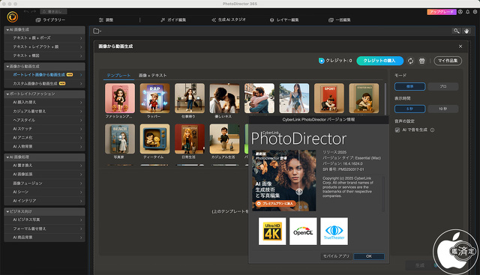Collapse the ポートレイト/ファッション section
This screenshot has height=275, width=480.
tap(7, 94)
